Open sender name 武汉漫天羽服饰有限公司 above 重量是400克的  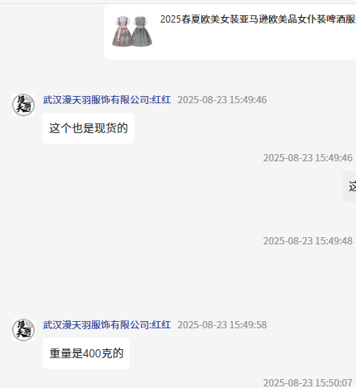(96, 325)
